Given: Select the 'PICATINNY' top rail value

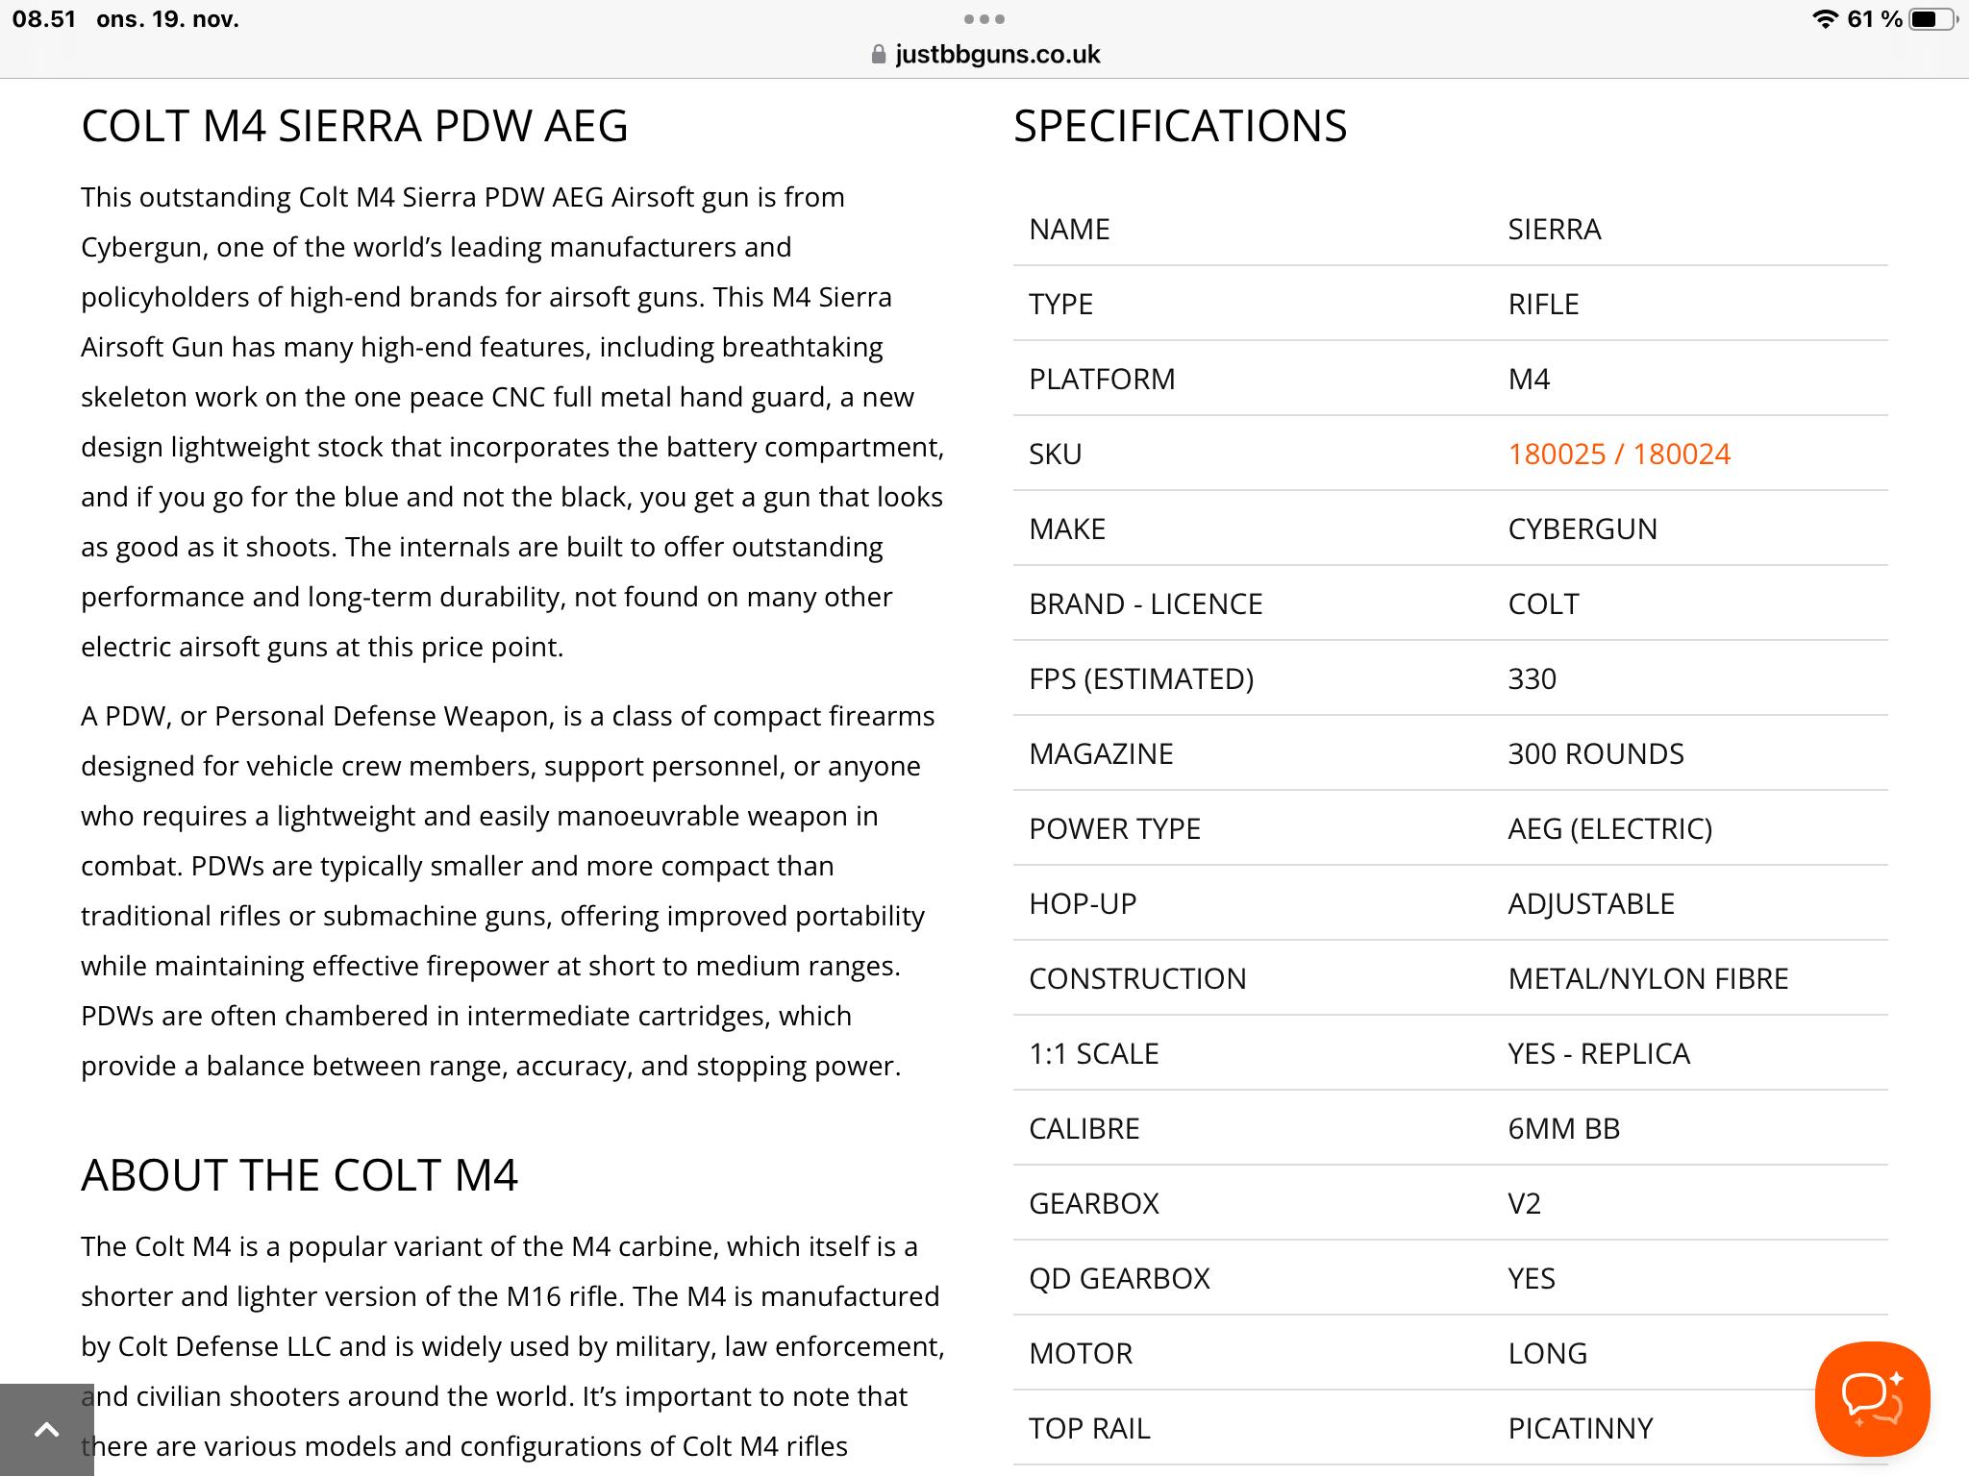Looking at the screenshot, I should pos(1580,1428).
